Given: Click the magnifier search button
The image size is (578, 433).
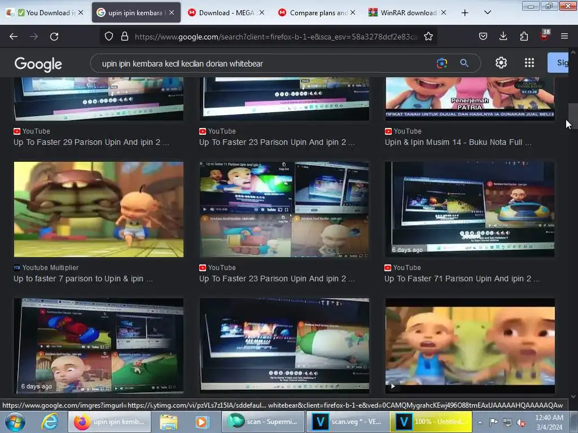Looking at the screenshot, I should point(464,63).
